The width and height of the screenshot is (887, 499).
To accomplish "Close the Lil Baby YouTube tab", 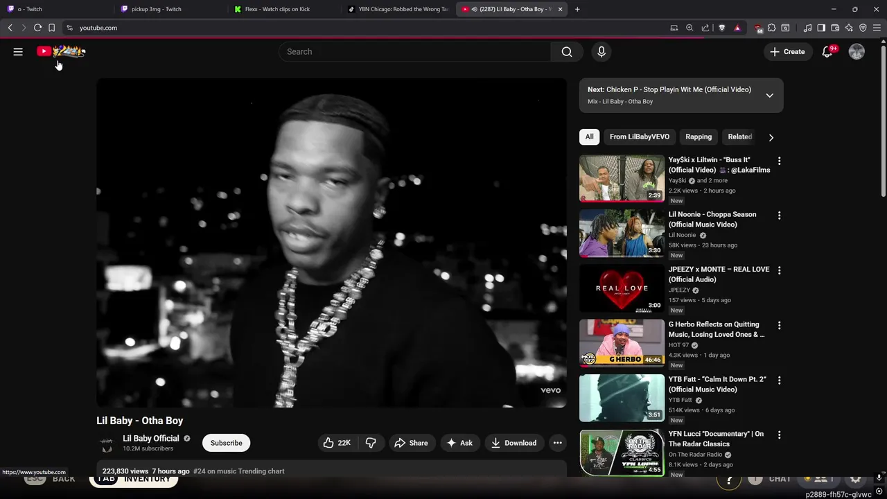I will click(x=560, y=9).
